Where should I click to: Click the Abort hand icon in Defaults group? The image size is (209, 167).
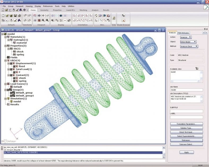(11, 20)
